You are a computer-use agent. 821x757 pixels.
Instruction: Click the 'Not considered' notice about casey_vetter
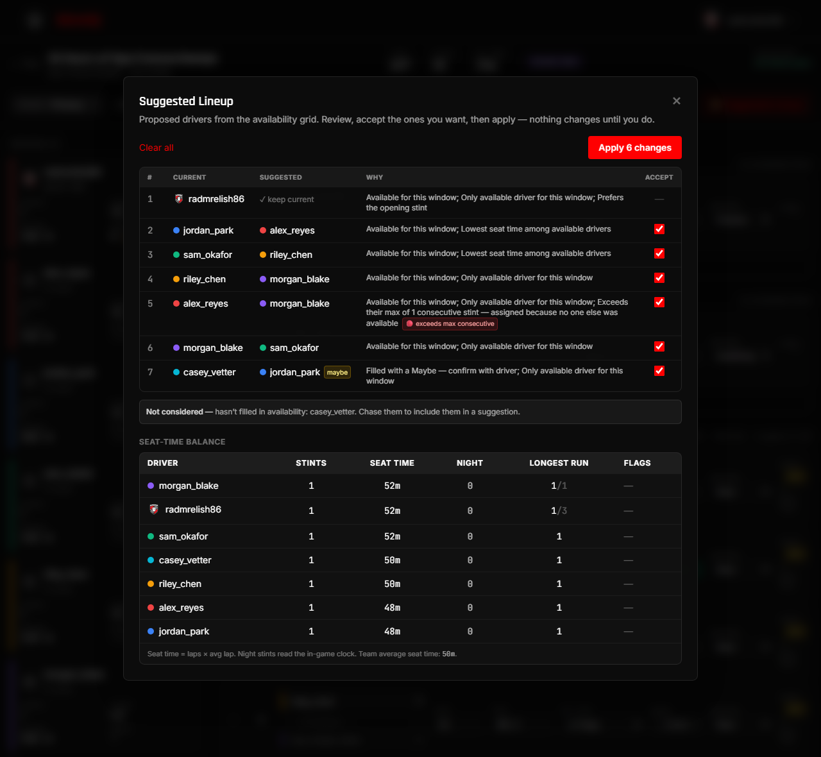coord(410,412)
